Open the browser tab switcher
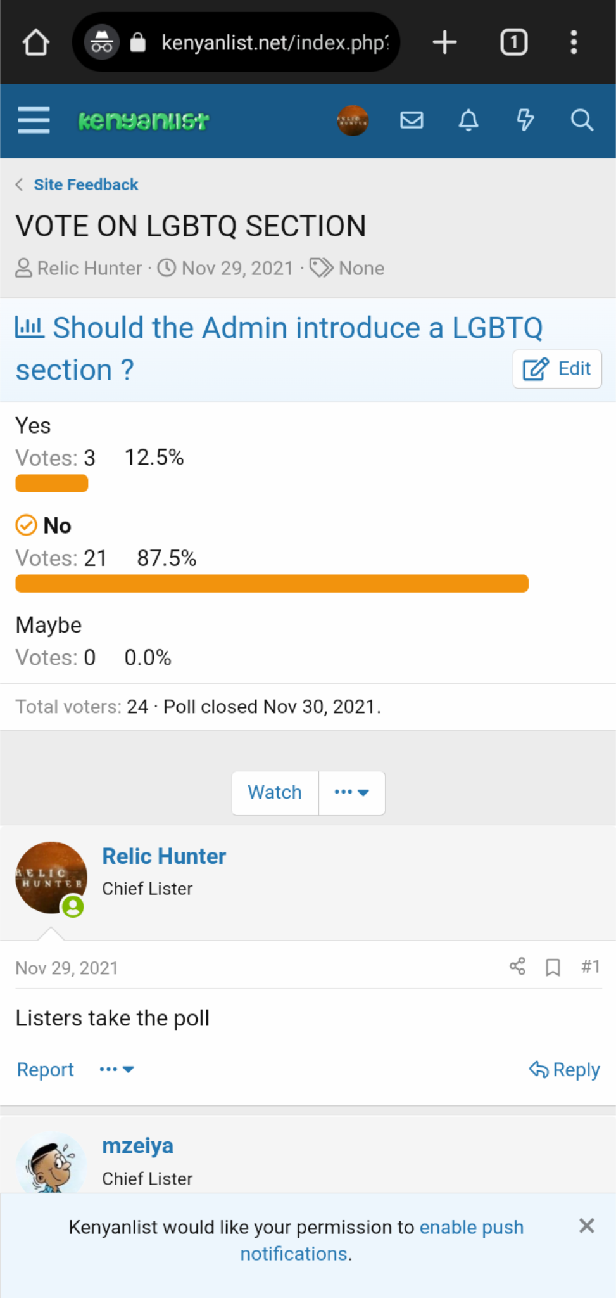Viewport: 616px width, 1298px height. 513,42
